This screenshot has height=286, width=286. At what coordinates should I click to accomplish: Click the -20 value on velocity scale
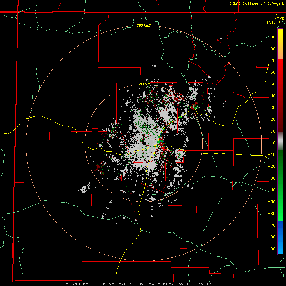[x=272, y=166]
